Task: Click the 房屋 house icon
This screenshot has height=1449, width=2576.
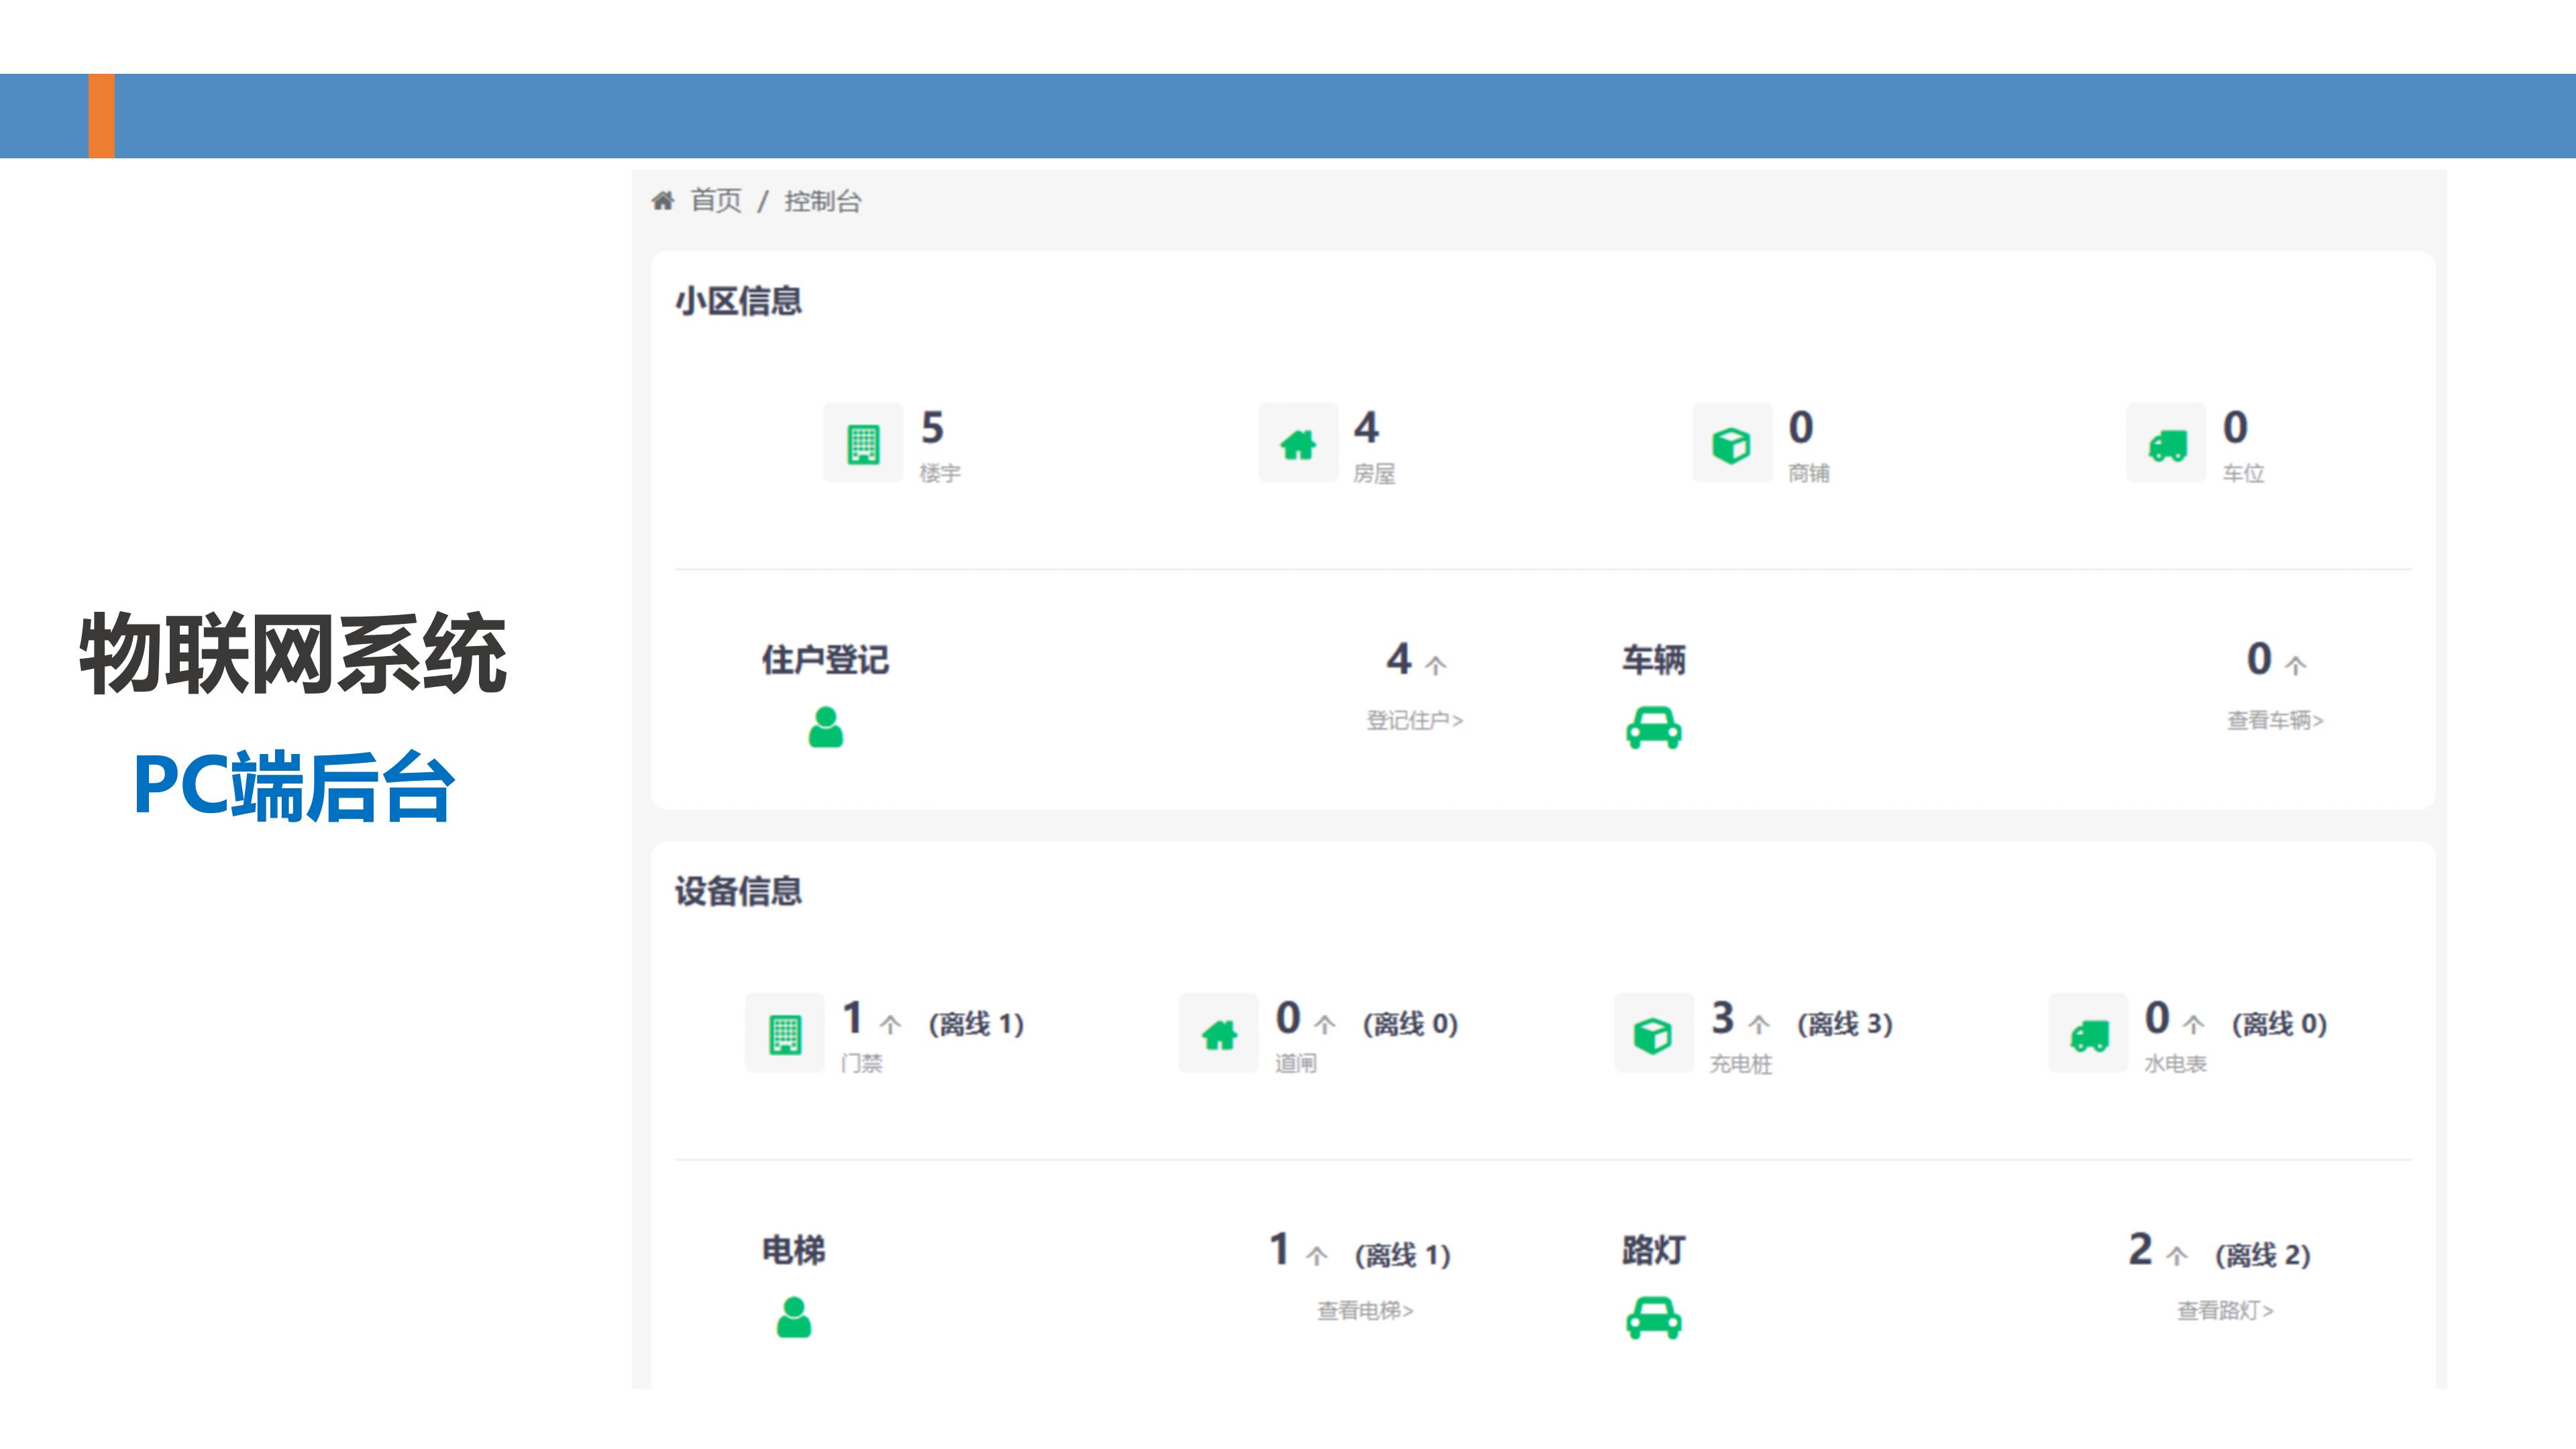Action: [1298, 443]
